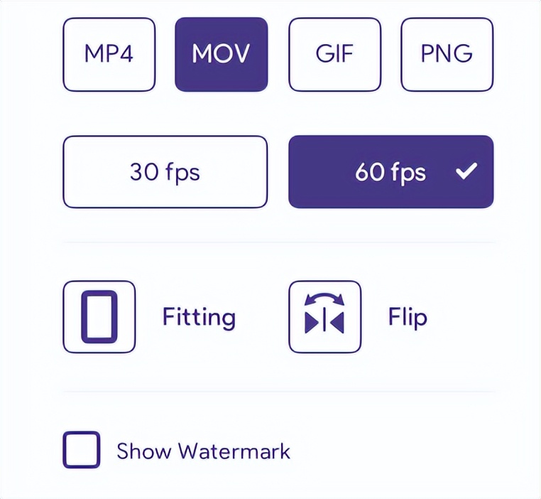Select the 30 fps frame rate
This screenshot has height=499, width=541.
point(165,172)
